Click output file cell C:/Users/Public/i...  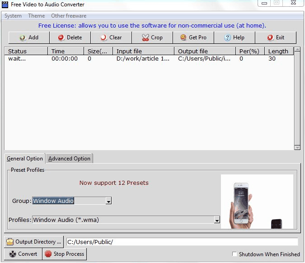click(x=204, y=59)
